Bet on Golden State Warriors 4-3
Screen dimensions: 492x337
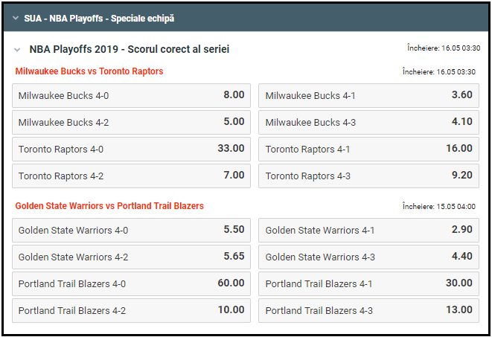[368, 257]
